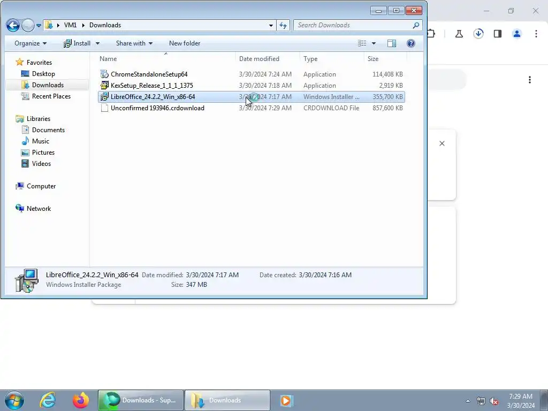The height and width of the screenshot is (411, 548).
Task: Open the Windows Start menu
Action: 14,400
